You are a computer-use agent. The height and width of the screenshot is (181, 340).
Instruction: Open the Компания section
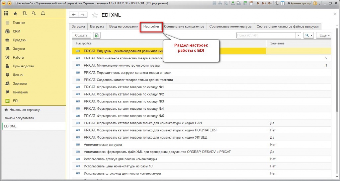coord(34,92)
